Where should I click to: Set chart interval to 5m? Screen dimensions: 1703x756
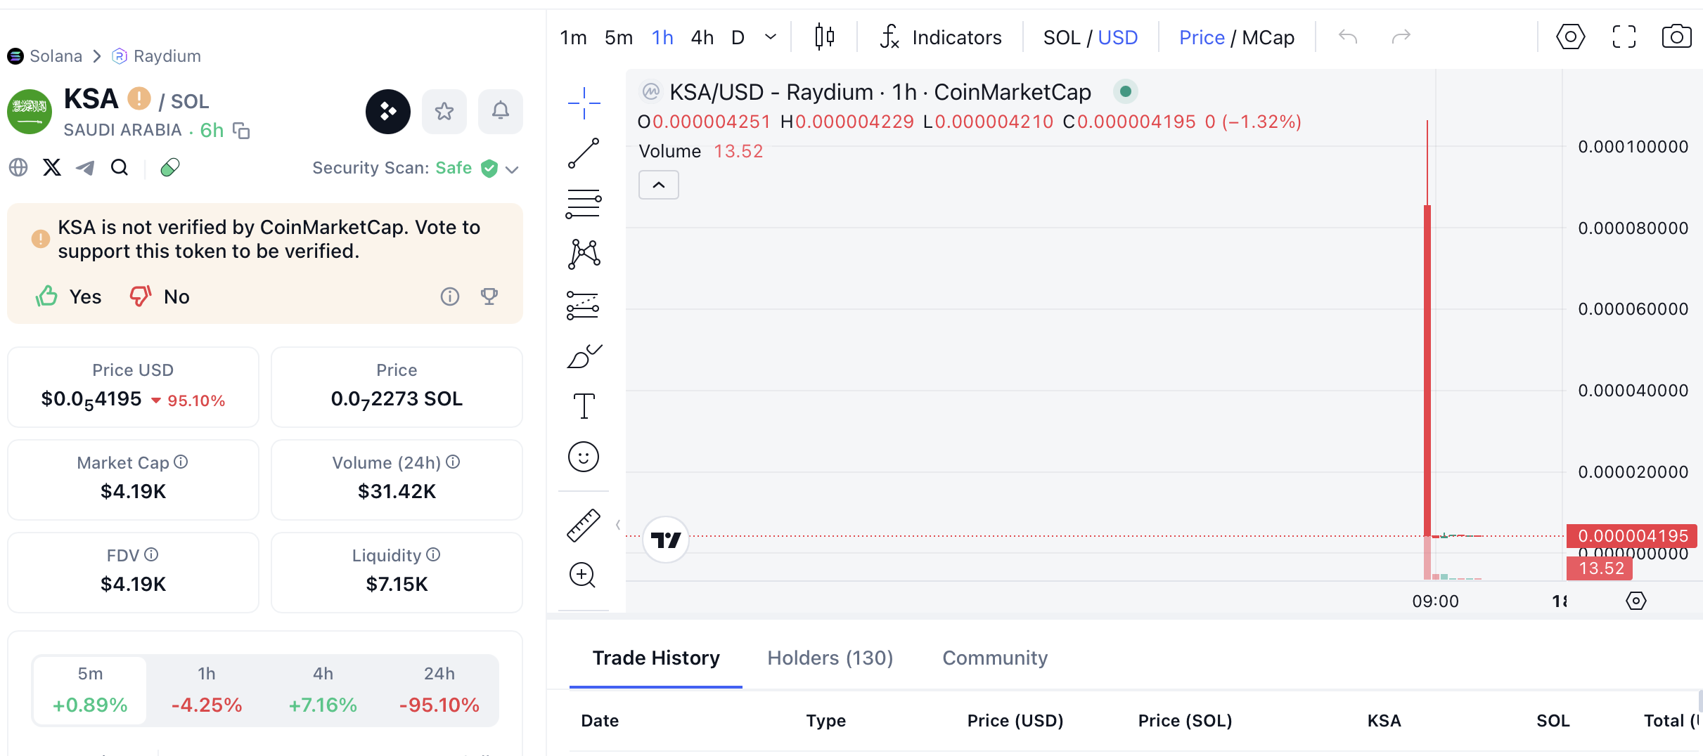pyautogui.click(x=619, y=37)
